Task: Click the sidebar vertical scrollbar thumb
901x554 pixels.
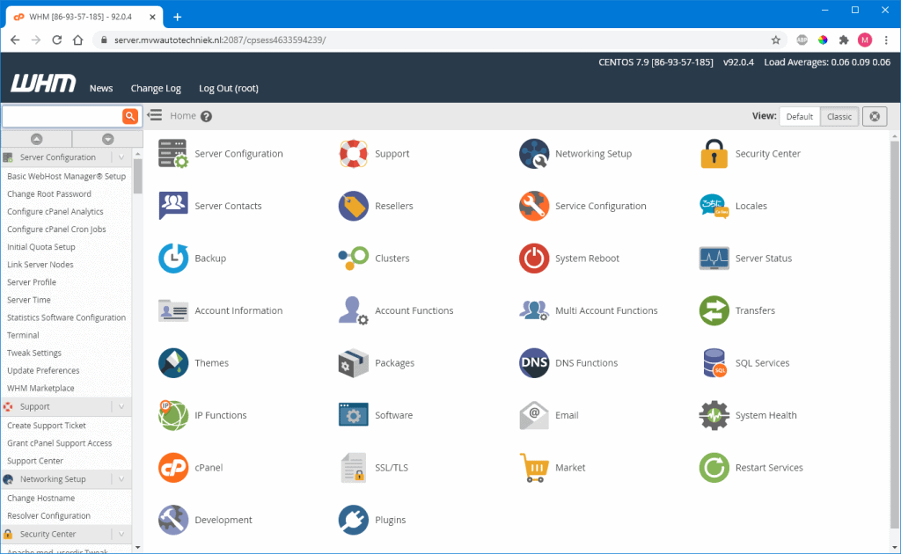Action: [137, 176]
